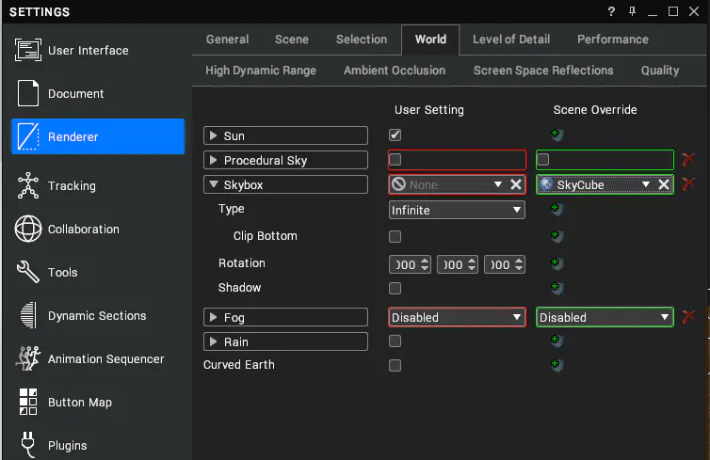This screenshot has height=460, width=710.
Task: Click the Scene Override column header
Action: click(x=595, y=110)
